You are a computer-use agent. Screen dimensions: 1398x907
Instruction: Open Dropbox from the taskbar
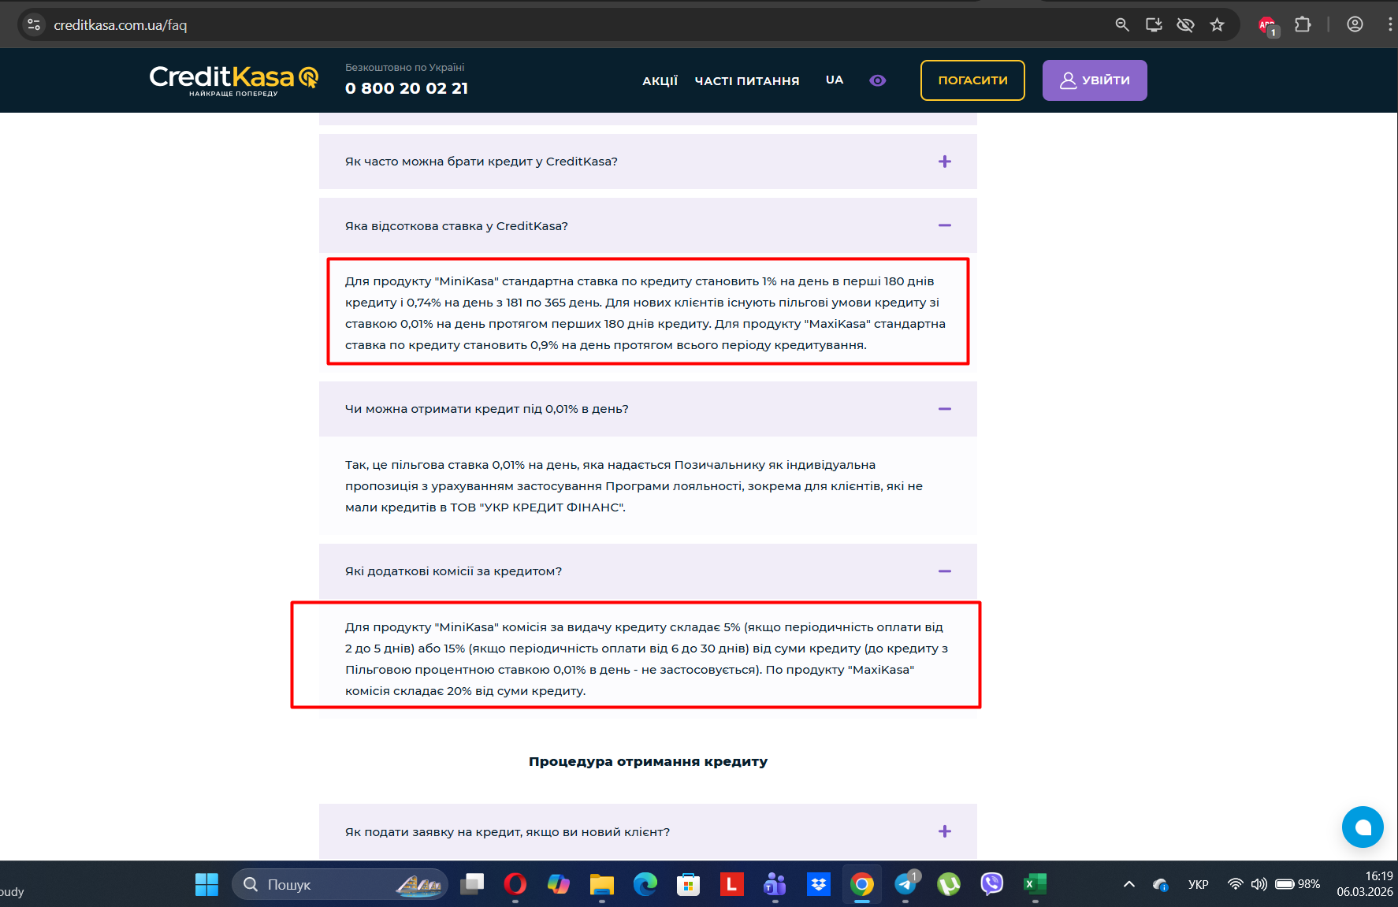[819, 885]
